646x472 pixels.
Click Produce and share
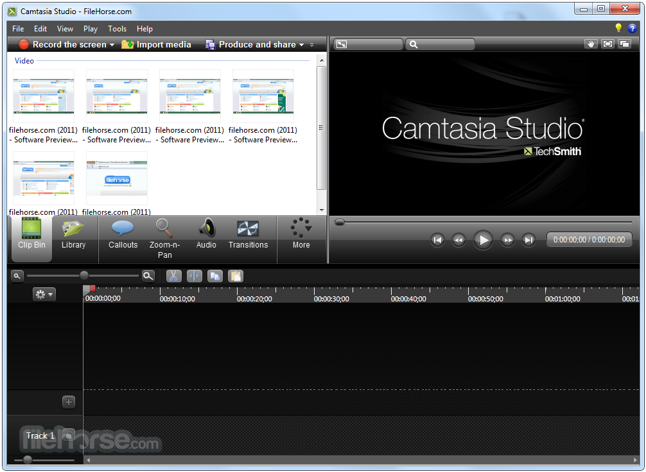tap(251, 44)
